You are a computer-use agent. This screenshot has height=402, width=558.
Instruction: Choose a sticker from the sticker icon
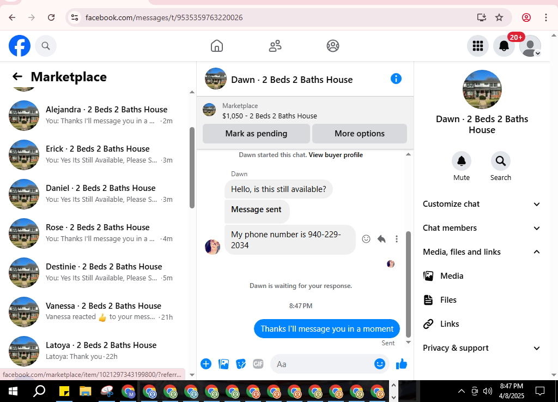tap(241, 364)
